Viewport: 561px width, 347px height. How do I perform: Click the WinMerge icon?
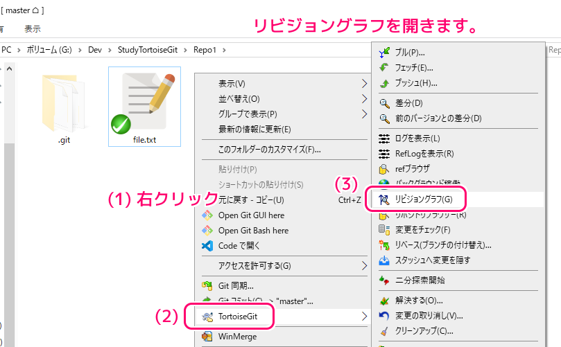207,337
